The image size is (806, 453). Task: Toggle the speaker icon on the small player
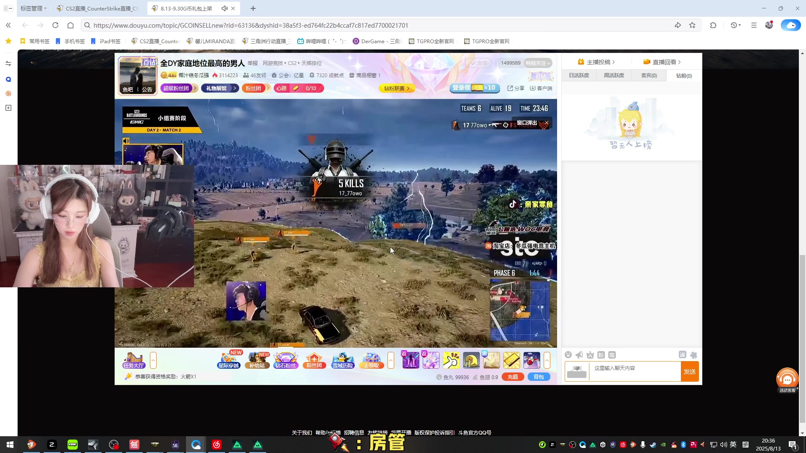coord(126,141)
